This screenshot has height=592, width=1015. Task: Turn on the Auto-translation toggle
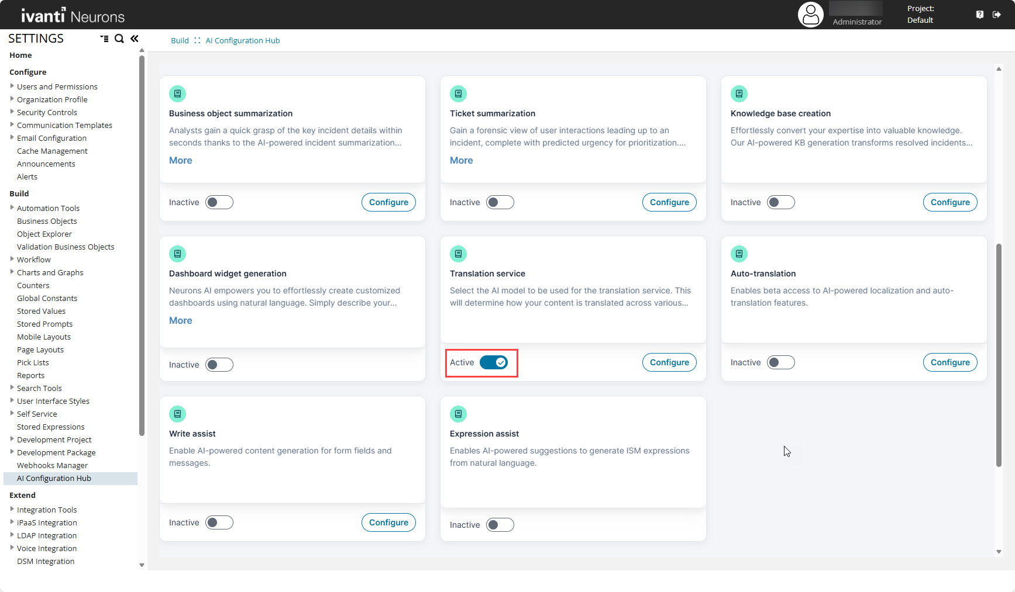pyautogui.click(x=781, y=362)
